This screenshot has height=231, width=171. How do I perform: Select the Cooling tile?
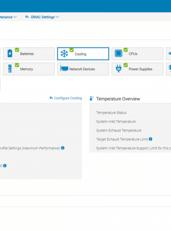click(x=83, y=54)
